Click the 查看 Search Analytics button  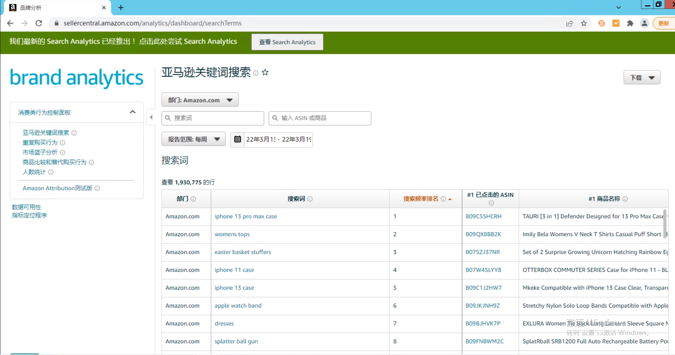(x=287, y=42)
